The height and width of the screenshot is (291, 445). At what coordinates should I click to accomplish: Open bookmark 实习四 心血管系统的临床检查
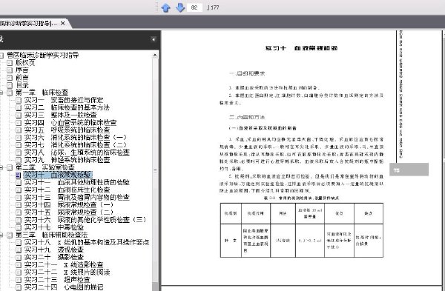pos(70,122)
